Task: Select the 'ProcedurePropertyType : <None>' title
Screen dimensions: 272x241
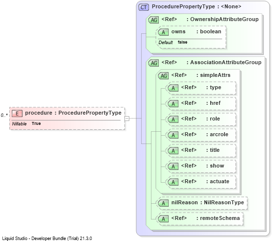Action: click(197, 6)
